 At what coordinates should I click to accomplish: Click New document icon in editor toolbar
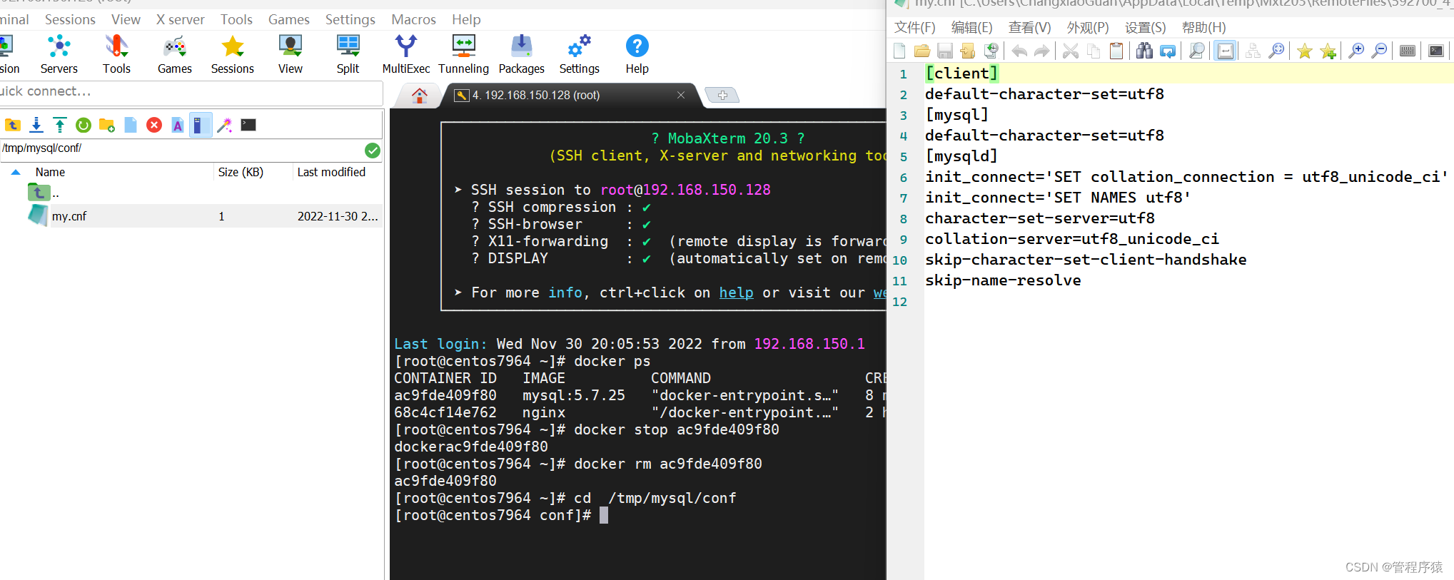click(899, 51)
